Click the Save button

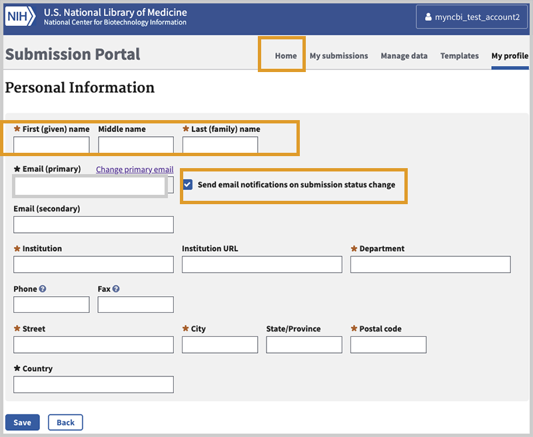click(23, 422)
